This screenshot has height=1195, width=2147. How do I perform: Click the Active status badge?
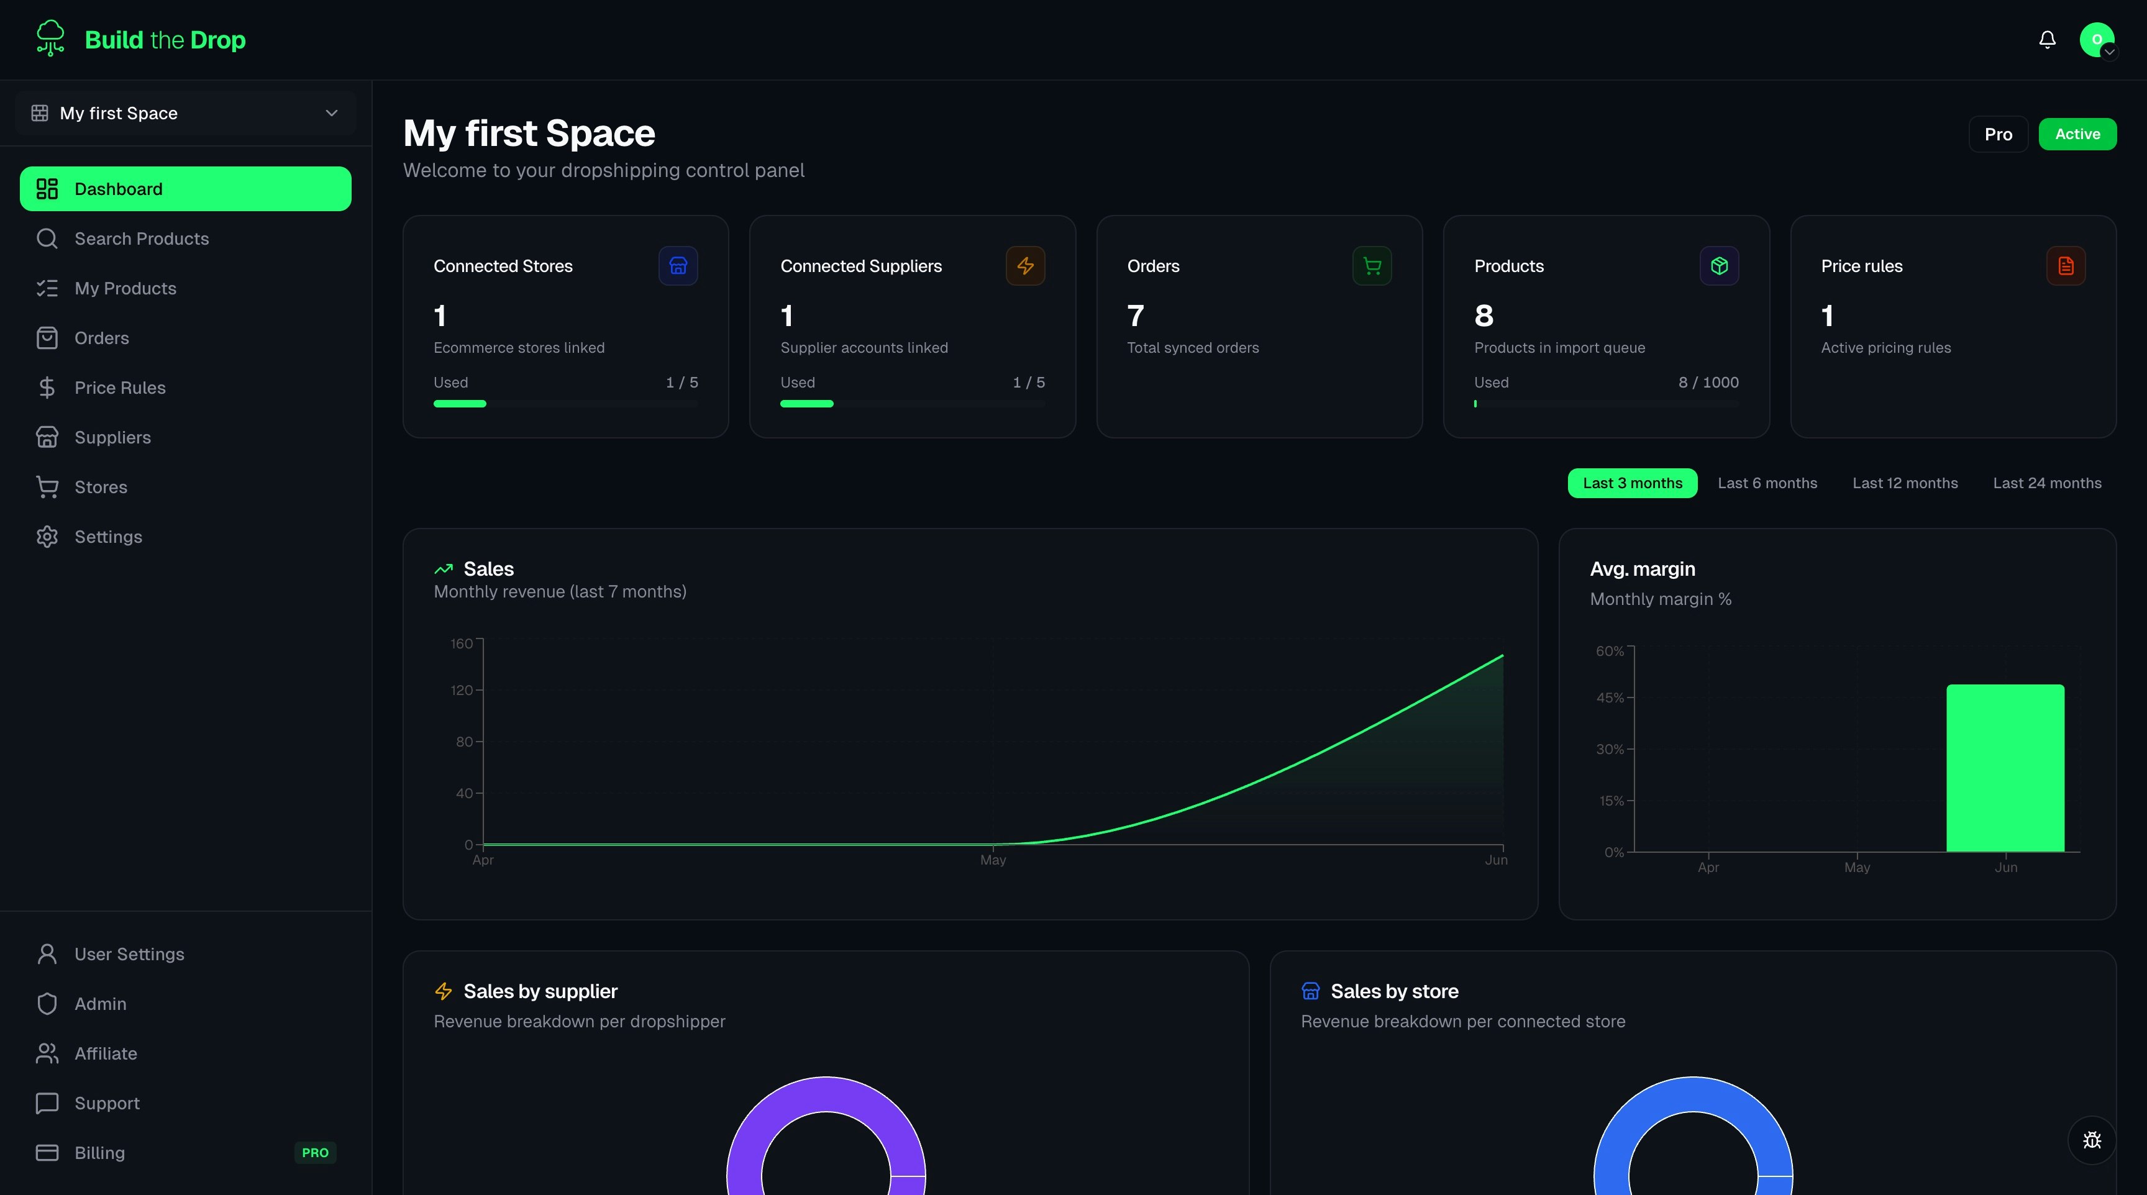coord(2077,134)
